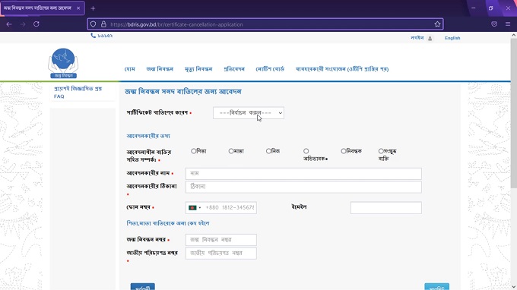The height and width of the screenshot is (290, 517).
Task: Switch language to English
Action: pyautogui.click(x=452, y=38)
